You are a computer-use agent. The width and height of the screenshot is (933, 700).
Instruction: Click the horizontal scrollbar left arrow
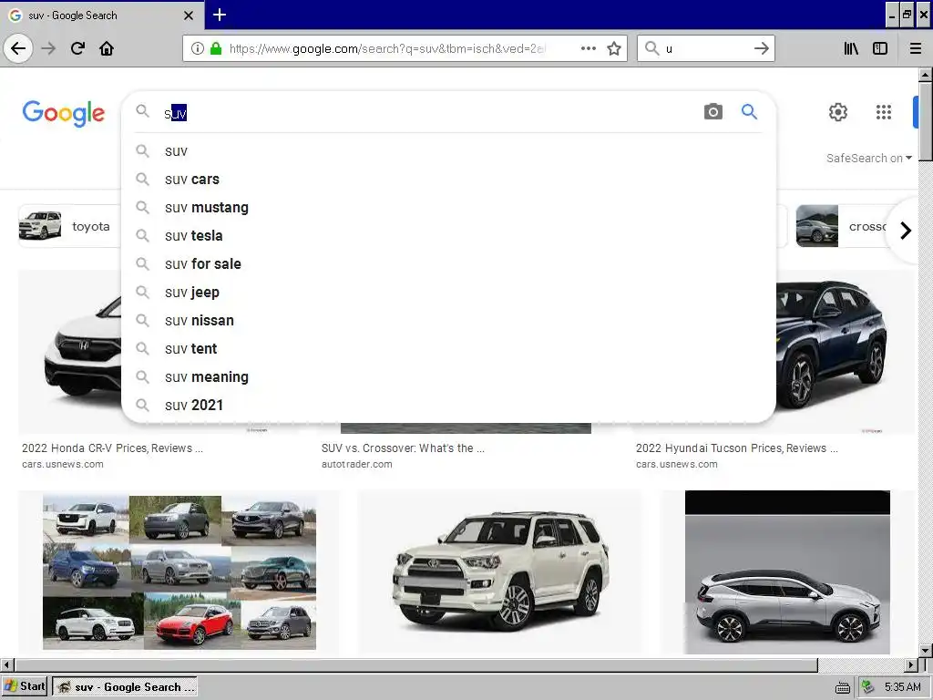coord(6,664)
